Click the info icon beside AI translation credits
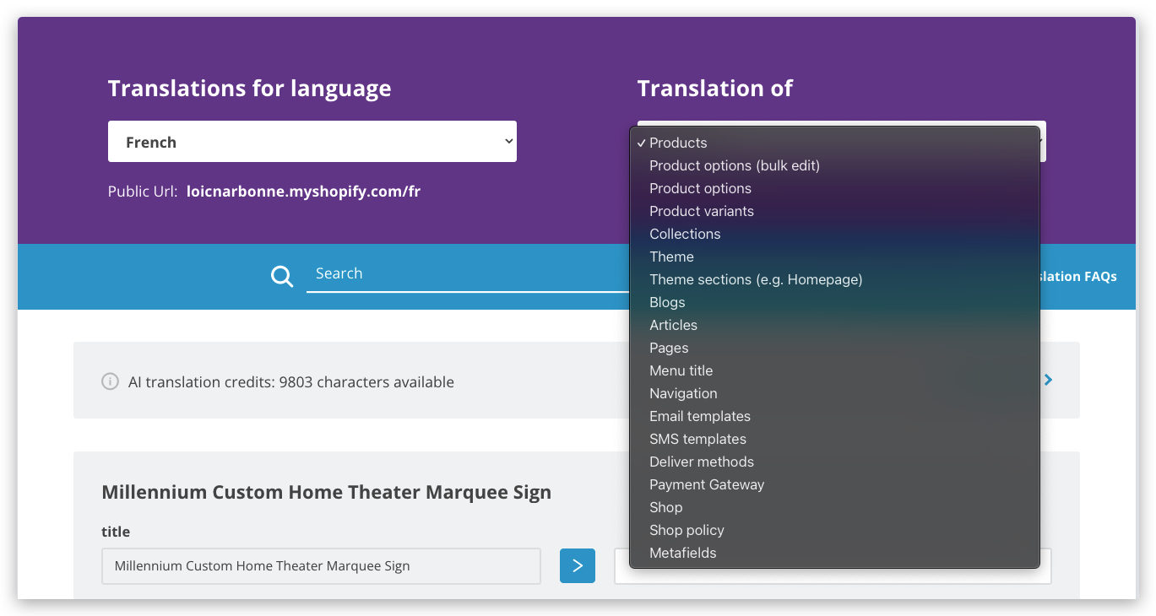Viewport: 1156px width, 616px height. (110, 381)
